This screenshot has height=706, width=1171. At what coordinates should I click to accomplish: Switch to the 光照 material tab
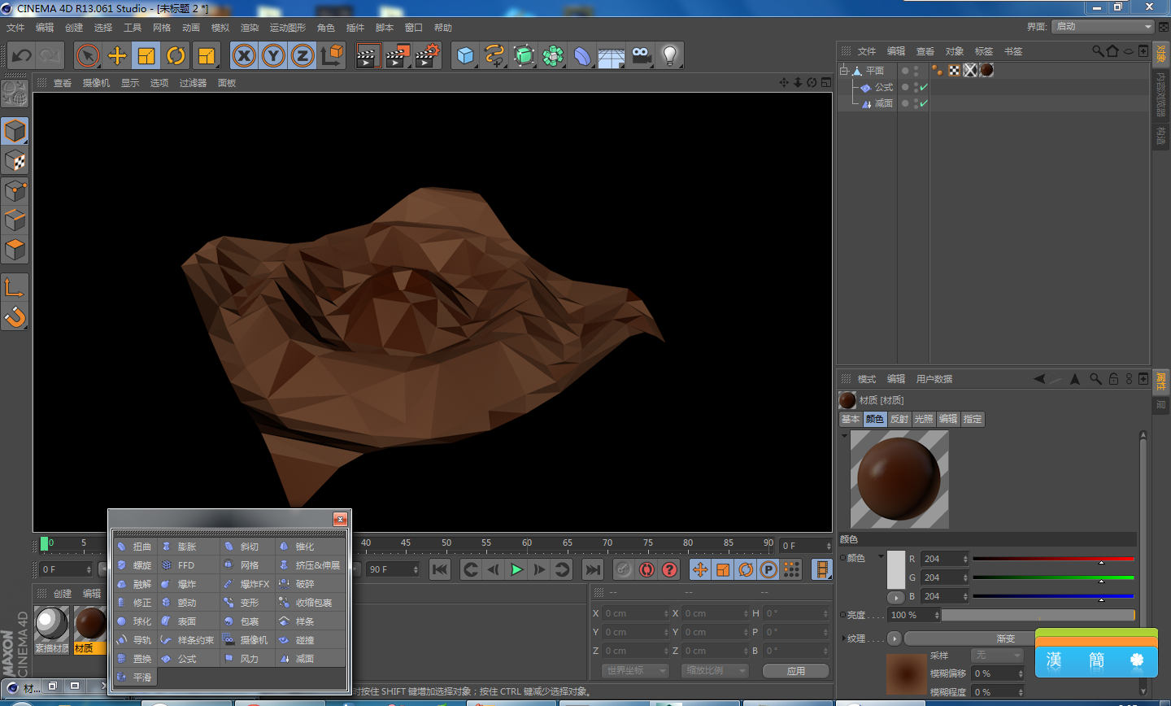point(923,419)
